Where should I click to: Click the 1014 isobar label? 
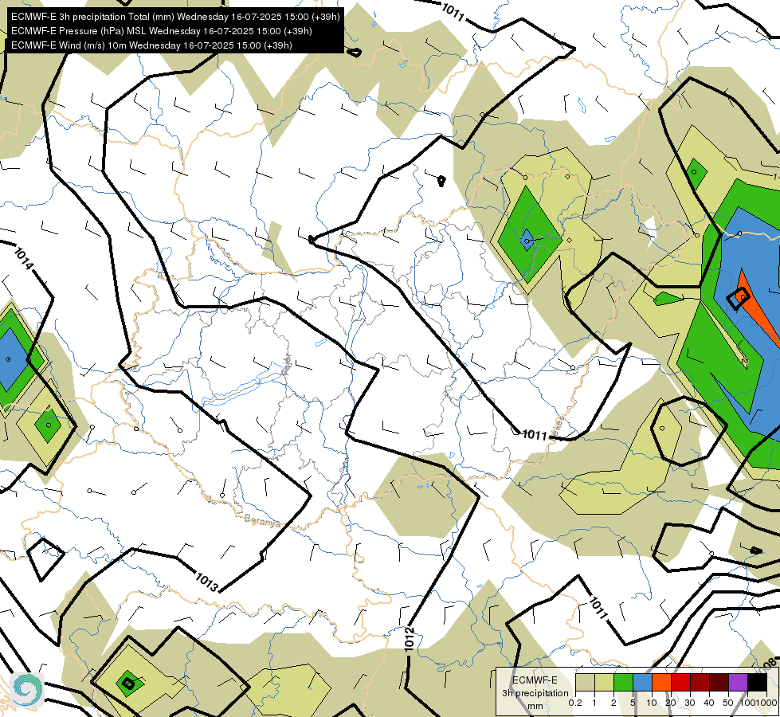23,259
